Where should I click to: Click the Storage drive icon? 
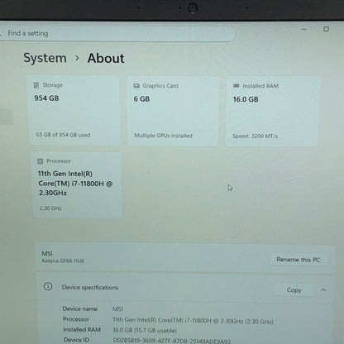(36, 85)
